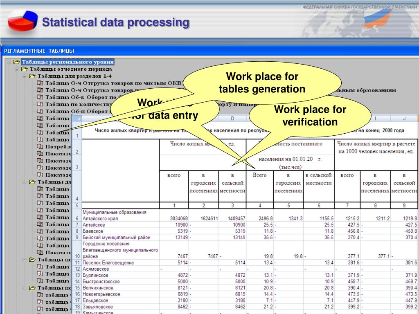
Task: Collapse the Таблицы для разделов 1-4 folder
Action: (x=25, y=76)
